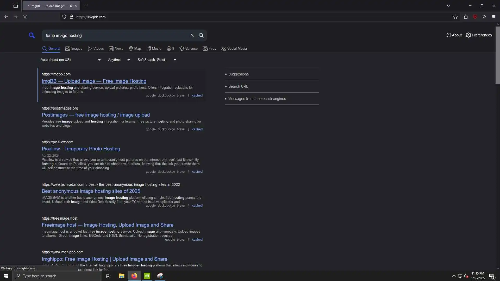Open the browser extensions puzzle icon
This screenshot has height=281, width=500.
(466, 17)
